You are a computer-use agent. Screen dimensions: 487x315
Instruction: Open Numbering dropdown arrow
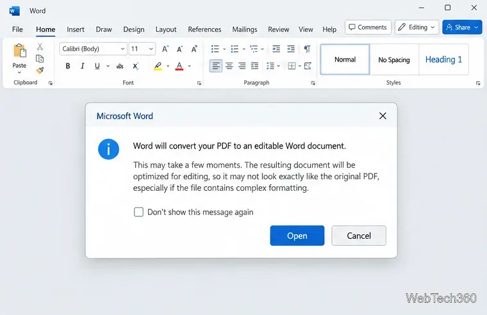[244, 49]
